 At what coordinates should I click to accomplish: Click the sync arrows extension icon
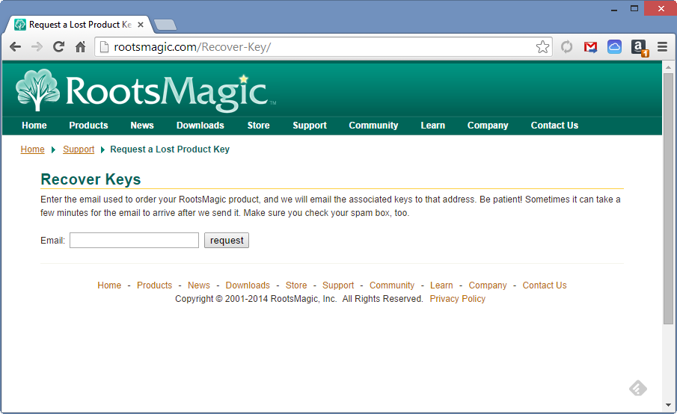pos(566,46)
